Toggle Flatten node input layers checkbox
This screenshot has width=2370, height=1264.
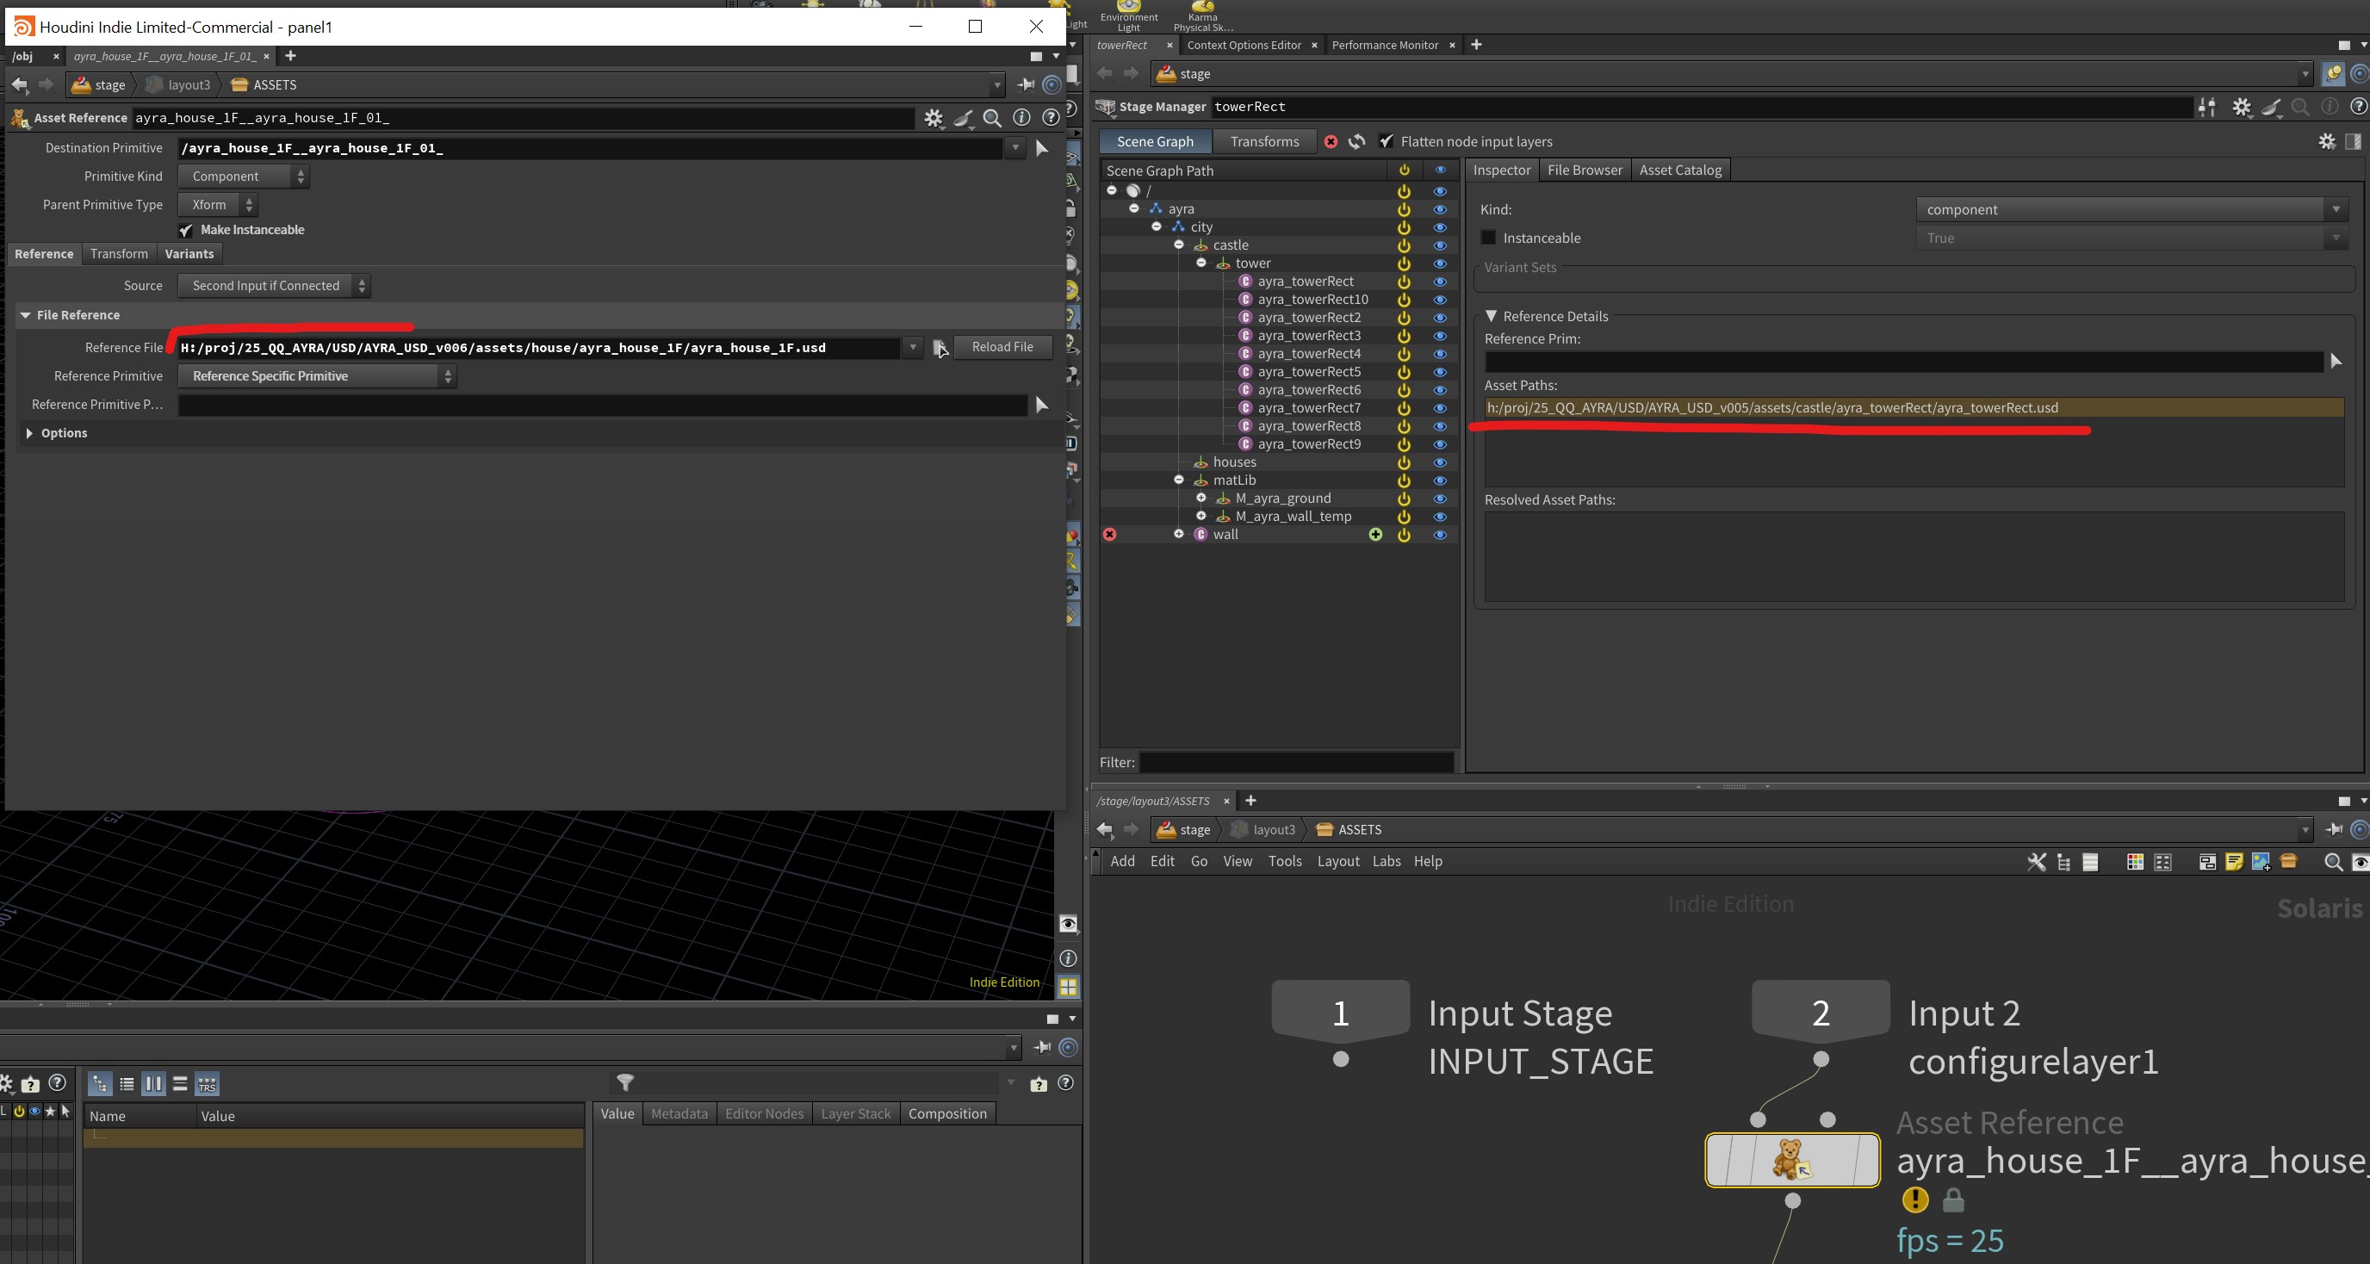[x=1387, y=142]
